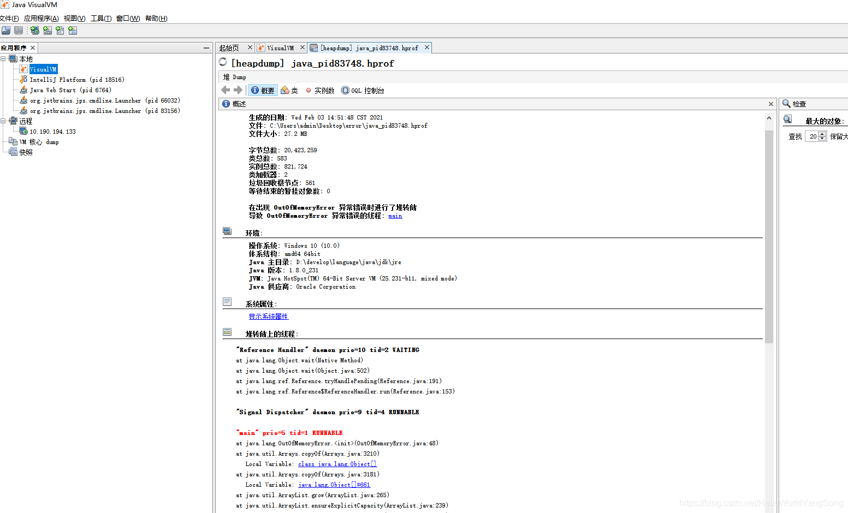This screenshot has width=848, height=513.
Task: Click the info icon next to 概述
Action: [x=226, y=104]
